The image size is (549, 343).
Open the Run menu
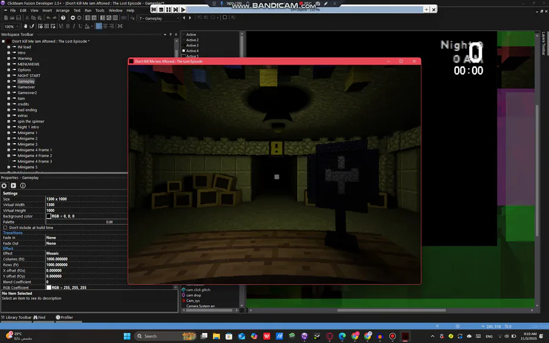[x=88, y=10]
